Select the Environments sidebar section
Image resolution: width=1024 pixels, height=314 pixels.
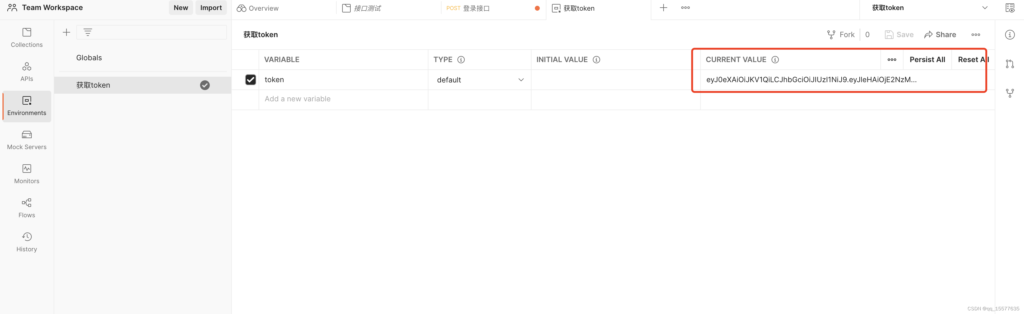tap(27, 106)
